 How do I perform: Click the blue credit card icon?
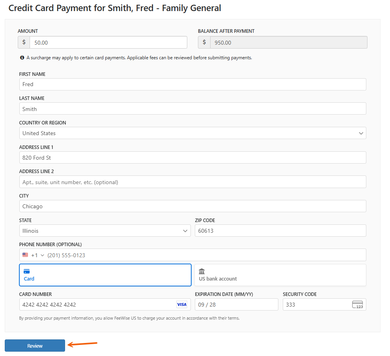[26, 271]
